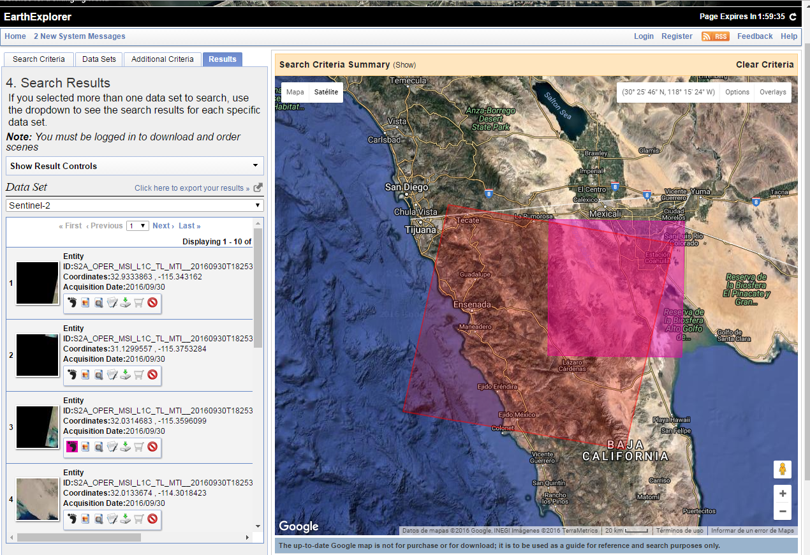
Task: Open the results page number dropdown
Action: pos(138,226)
